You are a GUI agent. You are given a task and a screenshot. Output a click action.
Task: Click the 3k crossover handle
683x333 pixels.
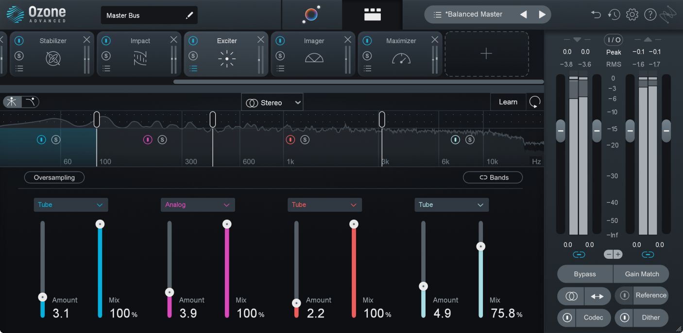[382, 119]
